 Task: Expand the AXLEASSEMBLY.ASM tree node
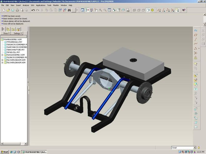pyautogui.click(x=2, y=55)
